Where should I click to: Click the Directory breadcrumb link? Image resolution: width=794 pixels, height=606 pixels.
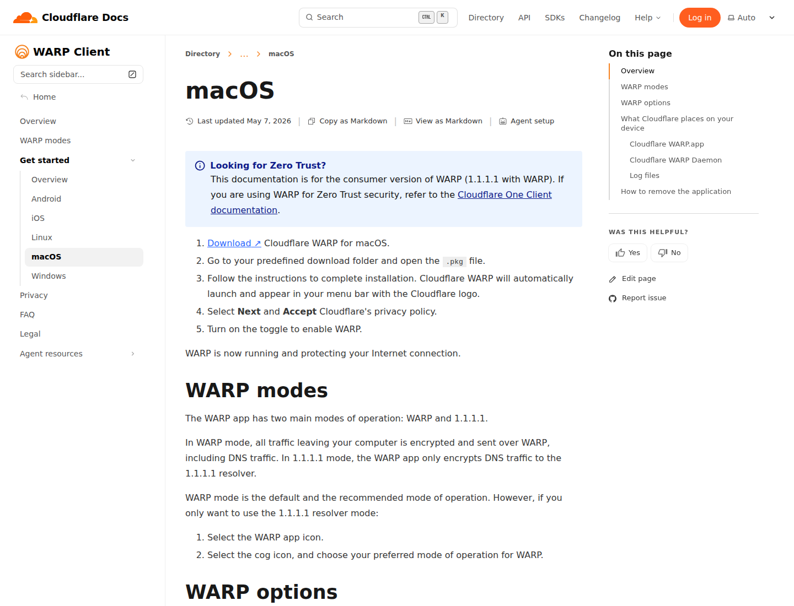coord(202,54)
